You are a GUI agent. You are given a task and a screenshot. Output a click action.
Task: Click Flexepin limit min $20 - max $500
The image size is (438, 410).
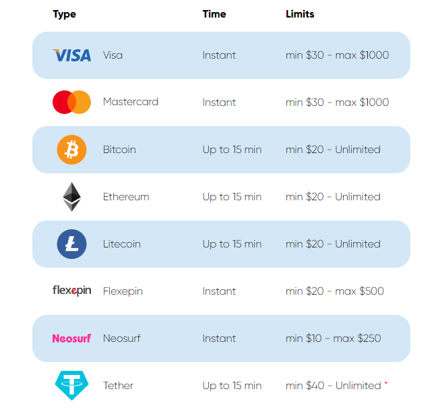(x=335, y=291)
